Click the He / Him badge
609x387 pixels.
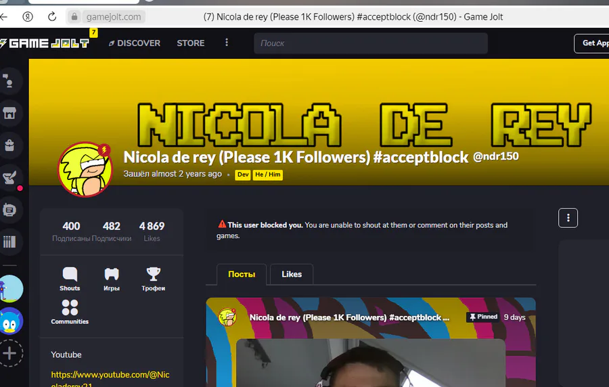(x=267, y=175)
